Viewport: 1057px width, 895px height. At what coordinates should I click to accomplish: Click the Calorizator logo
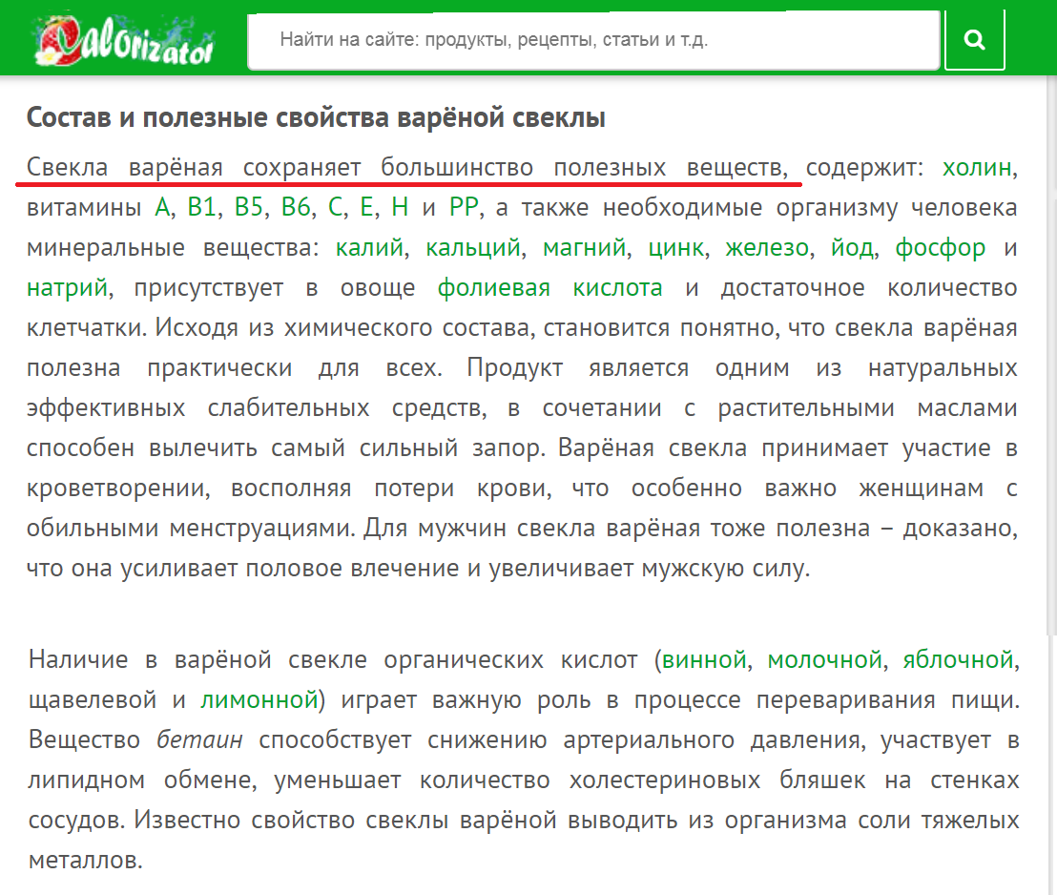[124, 38]
